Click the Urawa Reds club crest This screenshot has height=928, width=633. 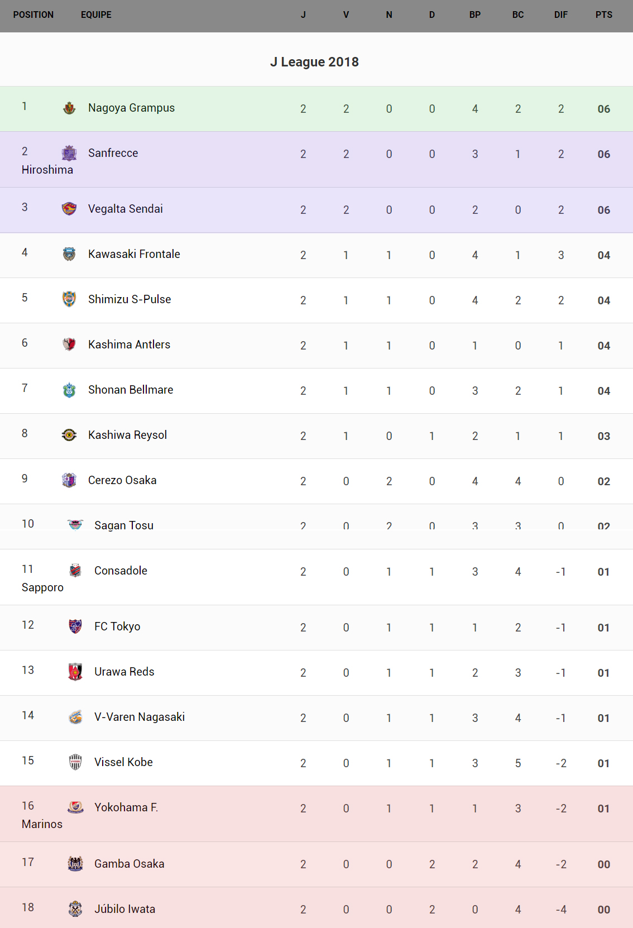pyautogui.click(x=75, y=672)
